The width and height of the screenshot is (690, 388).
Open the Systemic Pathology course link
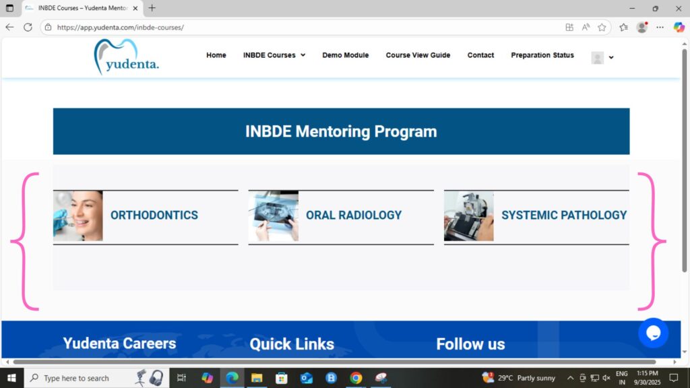point(563,216)
